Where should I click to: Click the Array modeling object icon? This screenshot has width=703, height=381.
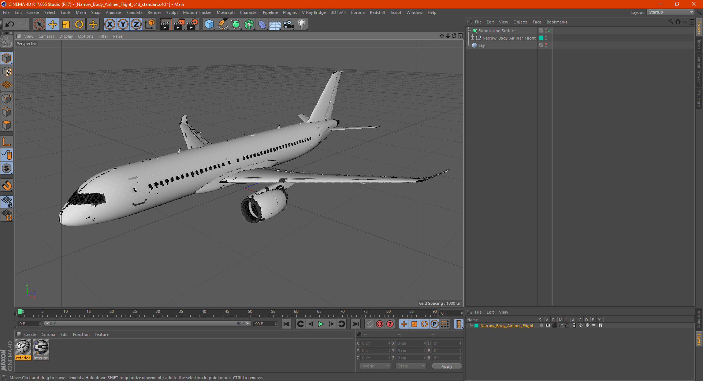click(x=249, y=25)
